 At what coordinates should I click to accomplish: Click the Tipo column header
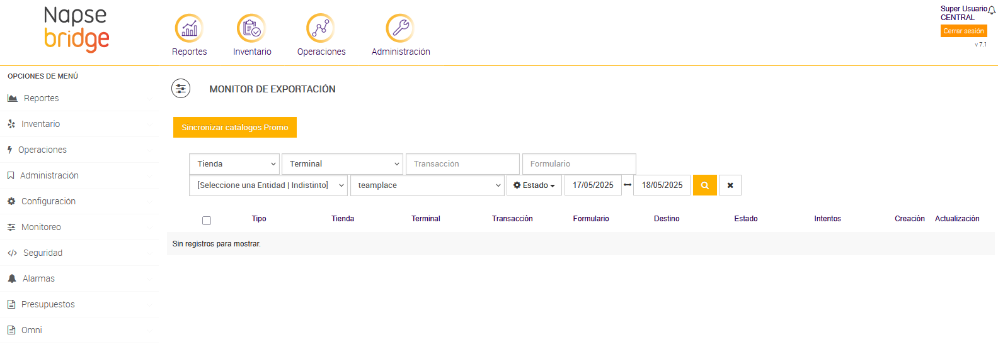(x=259, y=219)
